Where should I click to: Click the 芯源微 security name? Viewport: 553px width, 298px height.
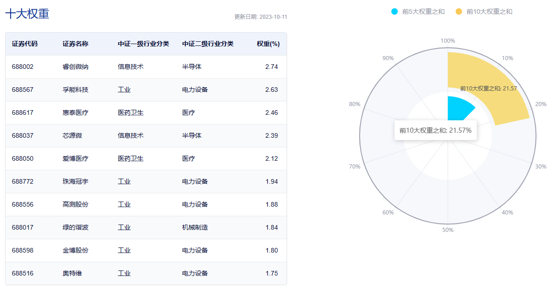[72, 135]
